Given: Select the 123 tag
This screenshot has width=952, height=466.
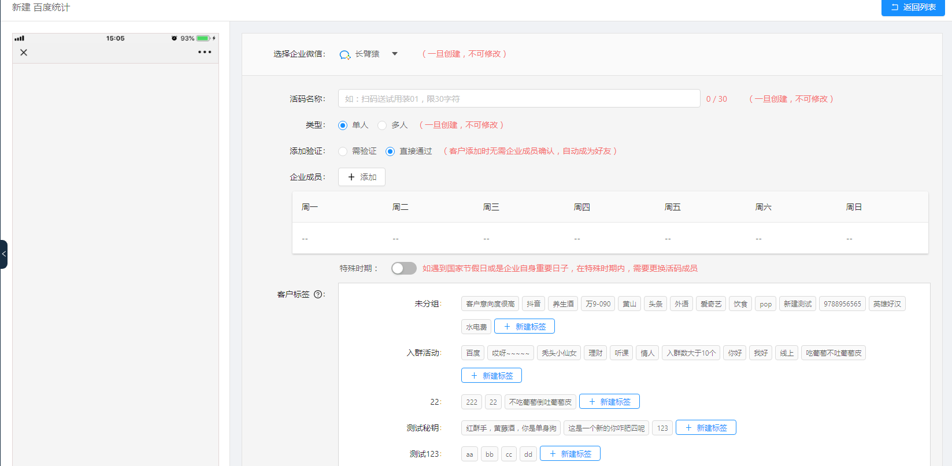Looking at the screenshot, I should (662, 428).
